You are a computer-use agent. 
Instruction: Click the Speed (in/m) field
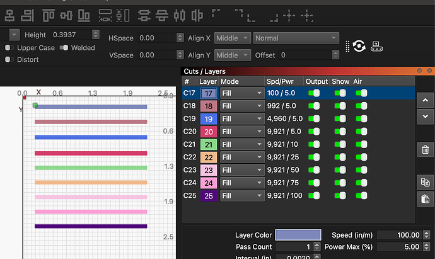pos(400,235)
